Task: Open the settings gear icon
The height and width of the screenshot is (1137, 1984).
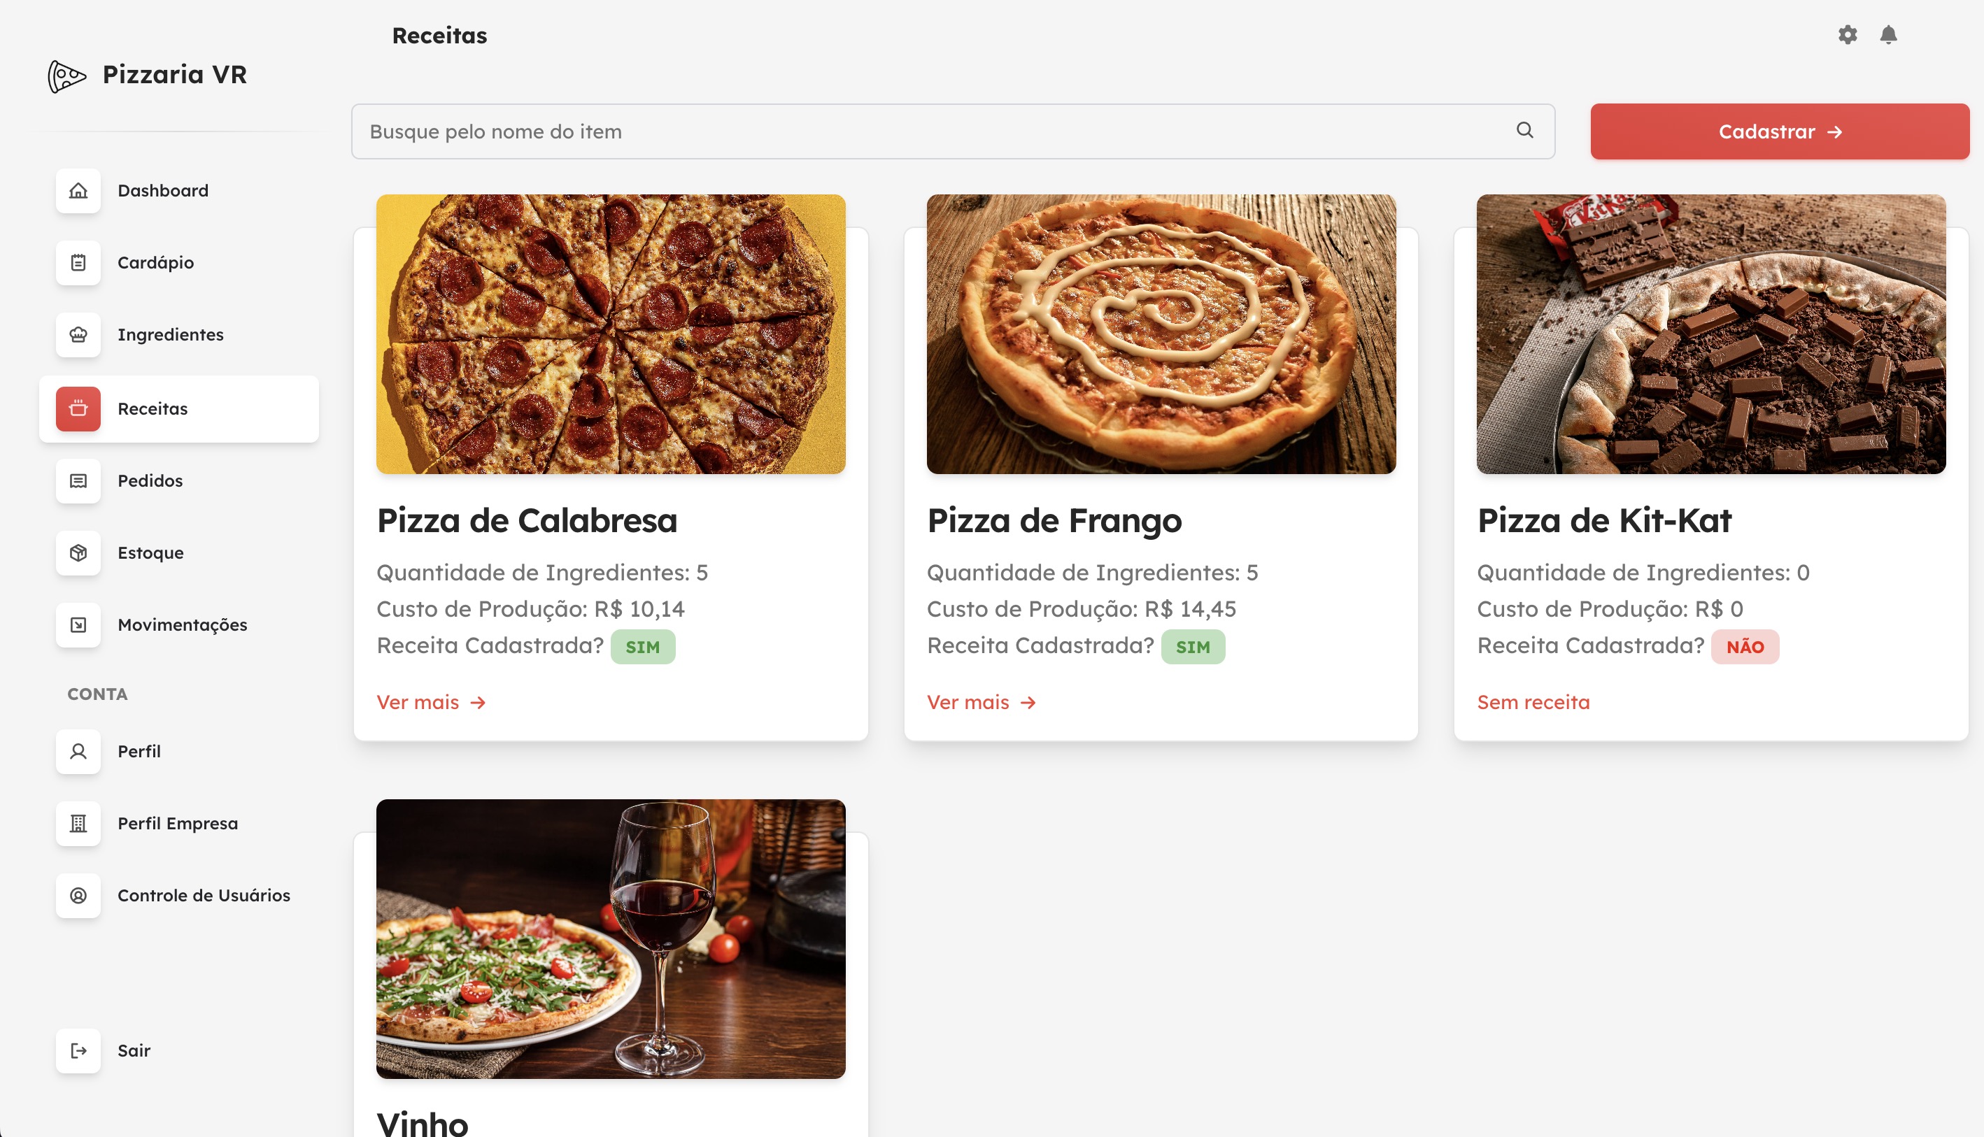Action: click(x=1848, y=34)
